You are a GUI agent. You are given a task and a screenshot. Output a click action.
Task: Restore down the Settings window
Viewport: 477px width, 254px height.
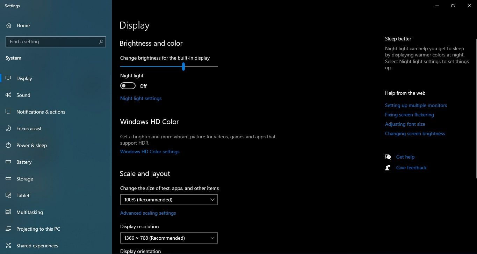tap(453, 6)
